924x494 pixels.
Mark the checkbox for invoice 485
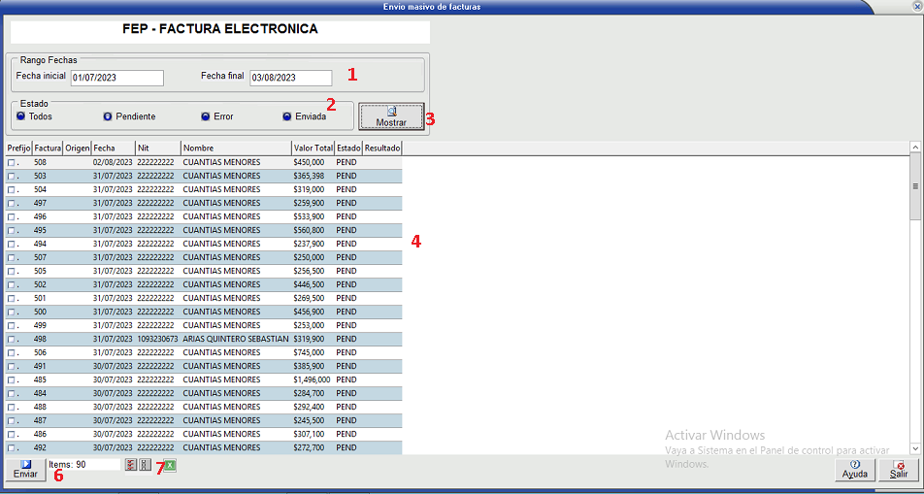click(x=12, y=380)
